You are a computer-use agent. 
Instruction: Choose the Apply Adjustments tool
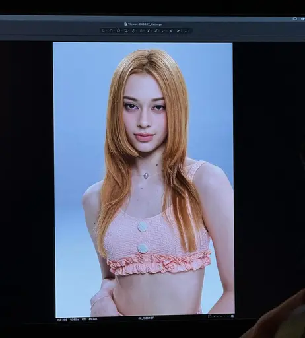tap(178, 31)
